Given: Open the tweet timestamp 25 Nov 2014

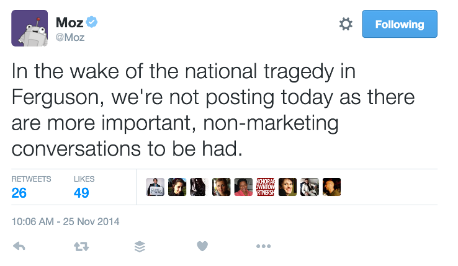Looking at the screenshot, I should pos(66,221).
